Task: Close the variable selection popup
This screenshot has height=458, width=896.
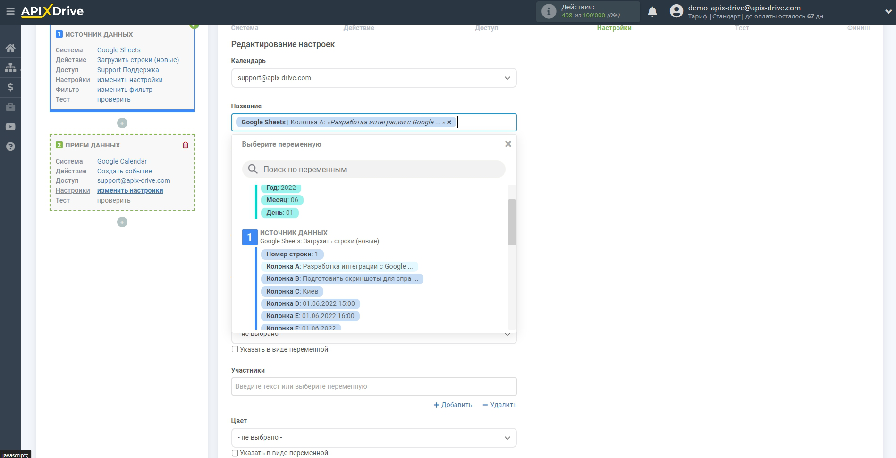Action: pos(508,144)
